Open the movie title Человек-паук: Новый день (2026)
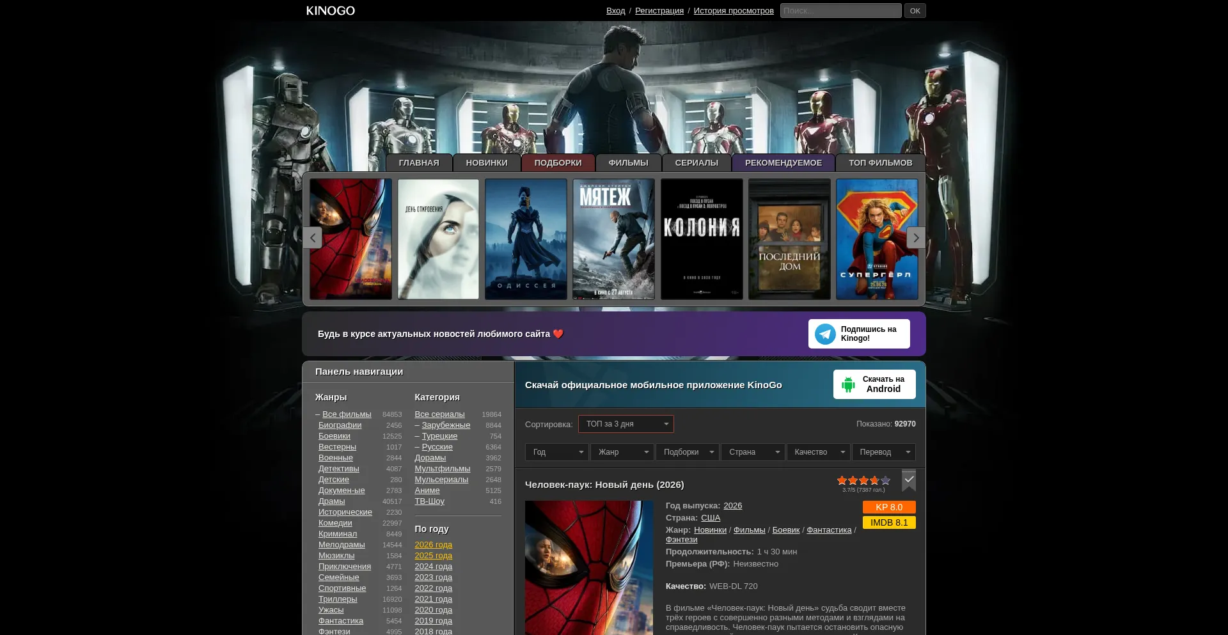 pos(604,485)
